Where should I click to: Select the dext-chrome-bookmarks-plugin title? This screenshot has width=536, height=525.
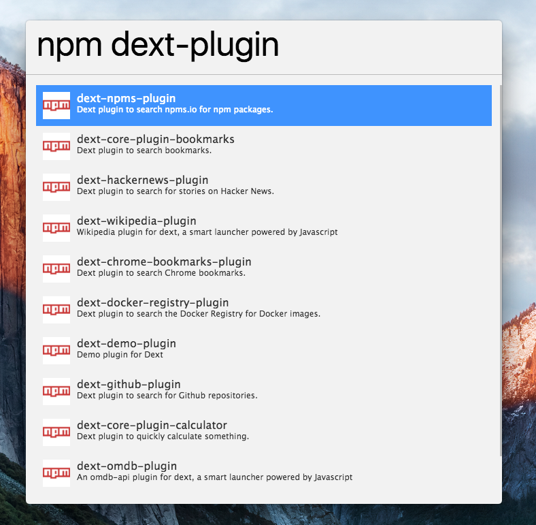164,261
